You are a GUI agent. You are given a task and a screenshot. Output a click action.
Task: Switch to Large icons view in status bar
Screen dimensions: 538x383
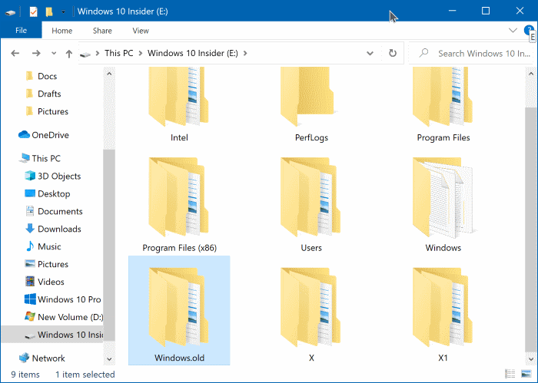pyautogui.click(x=526, y=374)
